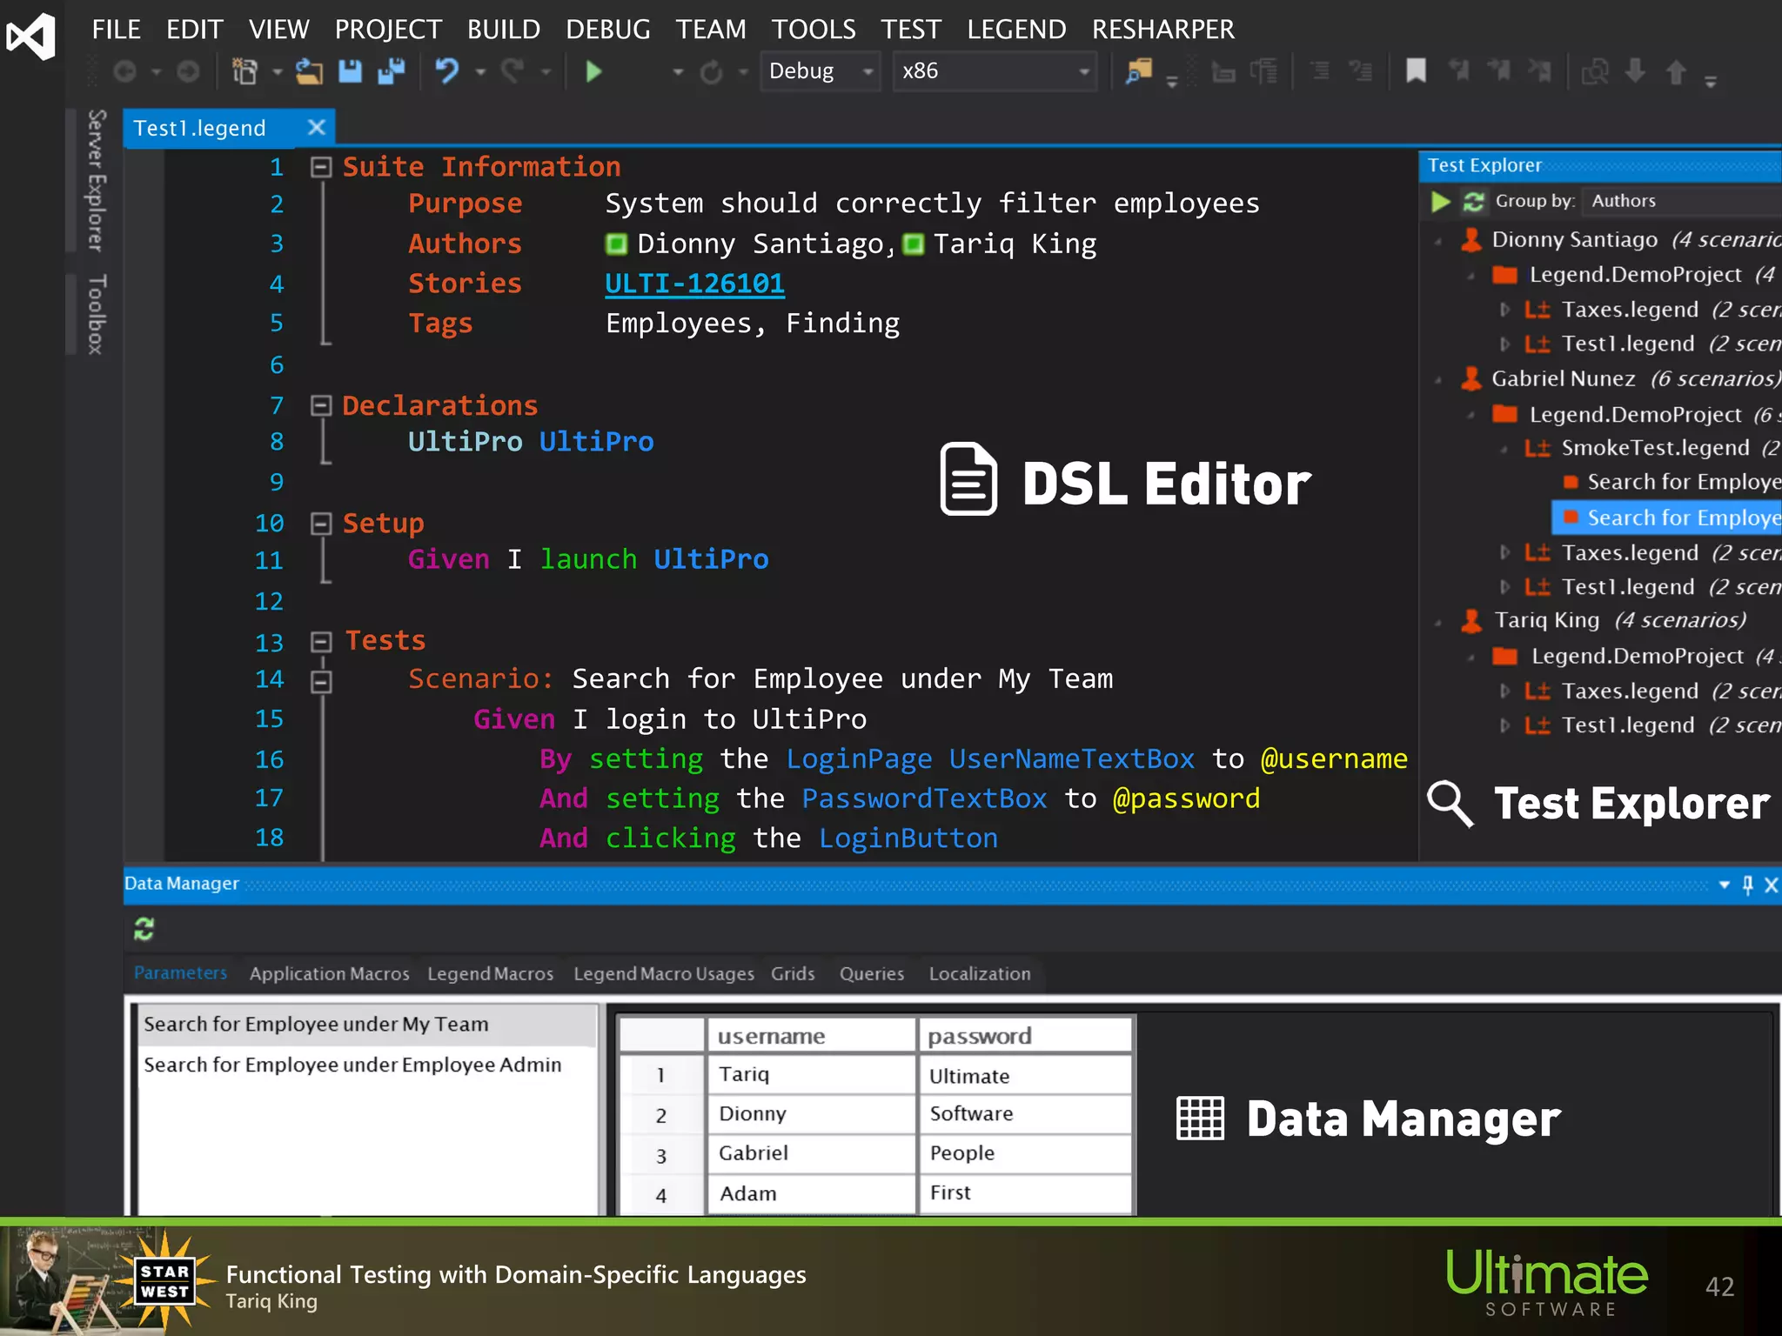Close the Test1.legend tab
This screenshot has height=1336, width=1782.
(317, 128)
